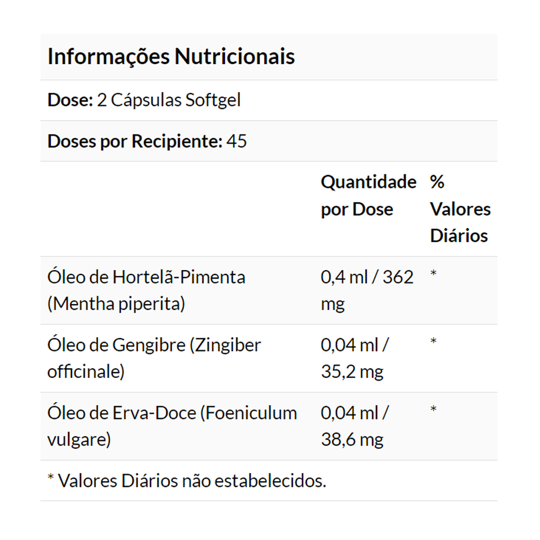Click the 'Doses por Recipiente:' label
Viewport: 540px width, 540px height.
click(135, 141)
